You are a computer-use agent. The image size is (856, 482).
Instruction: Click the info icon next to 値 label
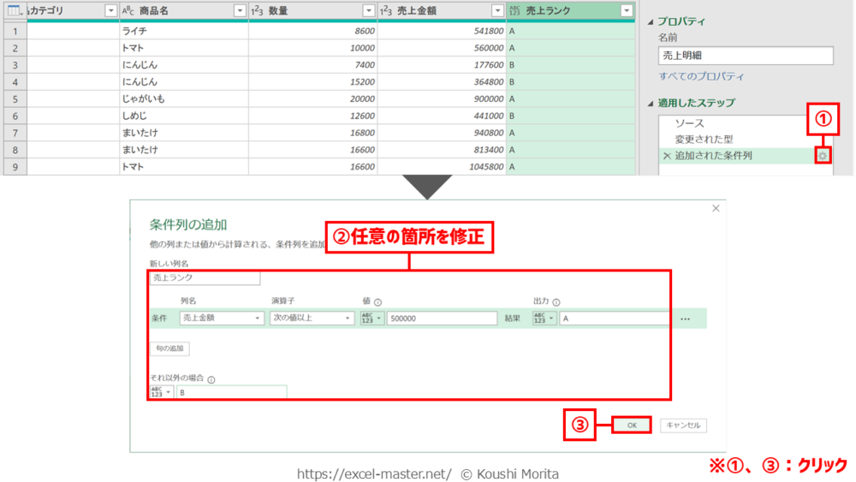tap(377, 302)
